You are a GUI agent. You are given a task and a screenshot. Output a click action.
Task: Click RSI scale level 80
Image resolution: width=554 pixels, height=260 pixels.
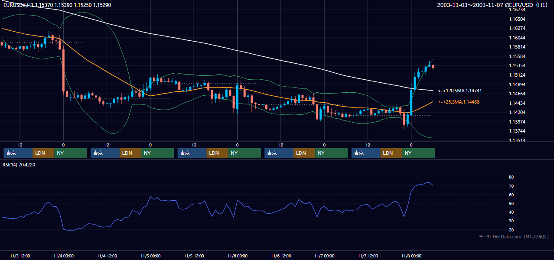(512, 177)
